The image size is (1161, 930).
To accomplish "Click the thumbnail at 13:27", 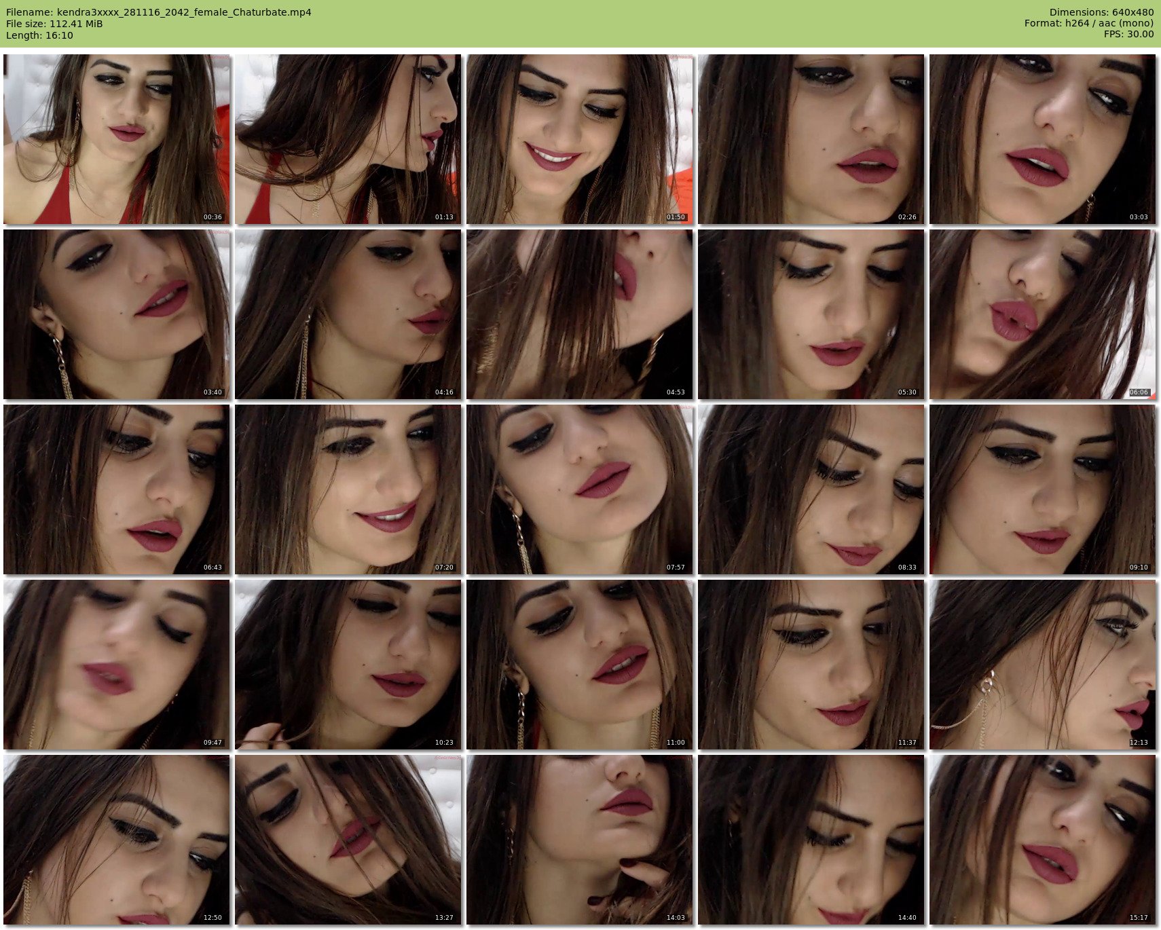I will [348, 840].
